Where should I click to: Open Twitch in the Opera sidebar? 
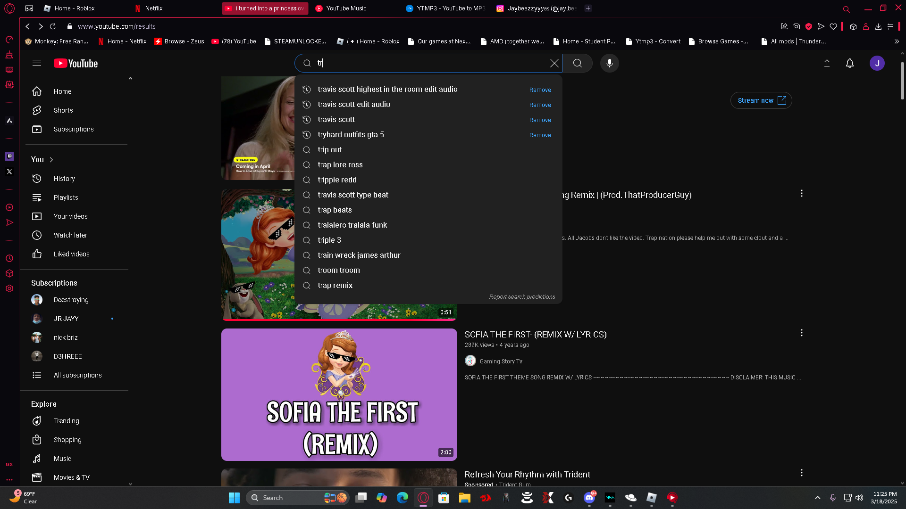tap(9, 156)
